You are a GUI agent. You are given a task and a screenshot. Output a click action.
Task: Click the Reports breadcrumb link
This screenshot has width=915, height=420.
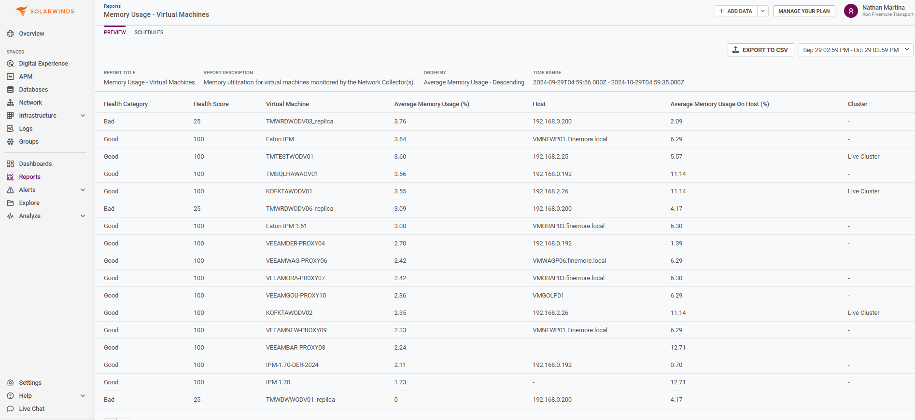tap(112, 6)
